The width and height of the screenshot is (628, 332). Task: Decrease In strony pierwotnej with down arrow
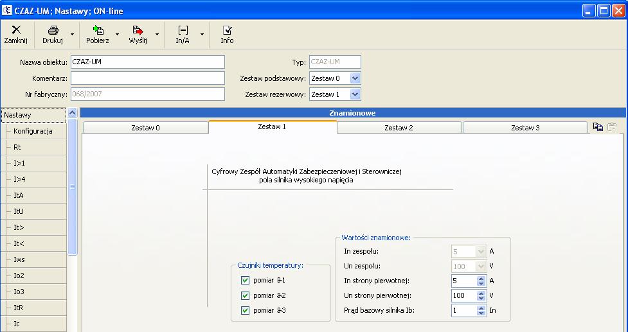[x=481, y=284]
